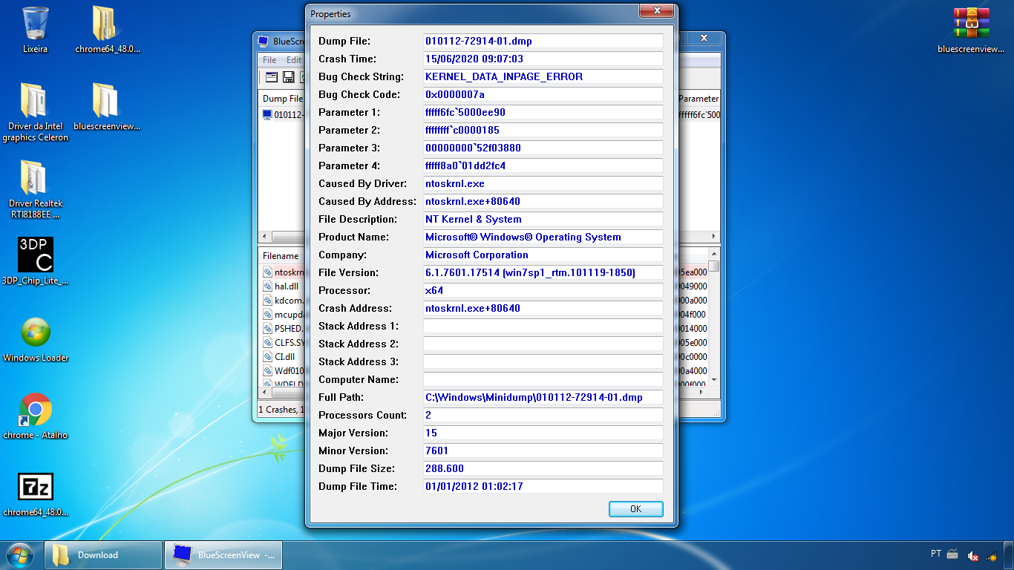The width and height of the screenshot is (1014, 570).
Task: Select the kdcom row in BlueScreenView
Action: [x=283, y=301]
